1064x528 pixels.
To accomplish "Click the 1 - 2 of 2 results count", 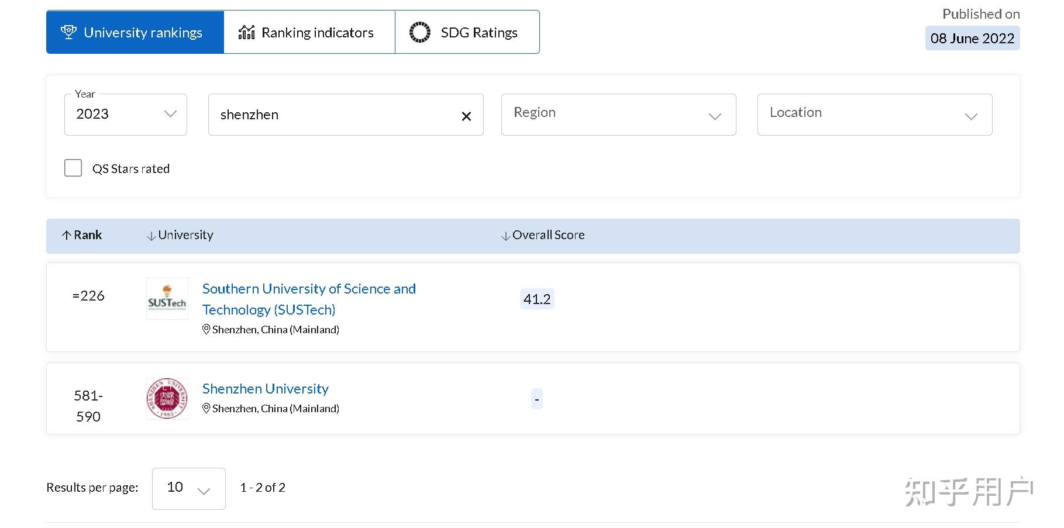I will 263,488.
